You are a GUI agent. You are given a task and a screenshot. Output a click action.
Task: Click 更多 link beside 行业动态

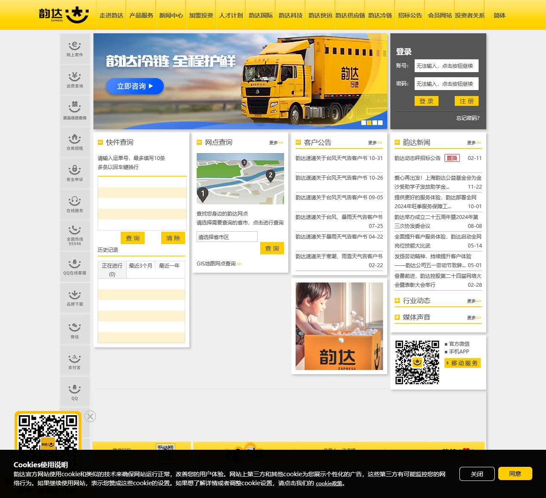tap(474, 301)
